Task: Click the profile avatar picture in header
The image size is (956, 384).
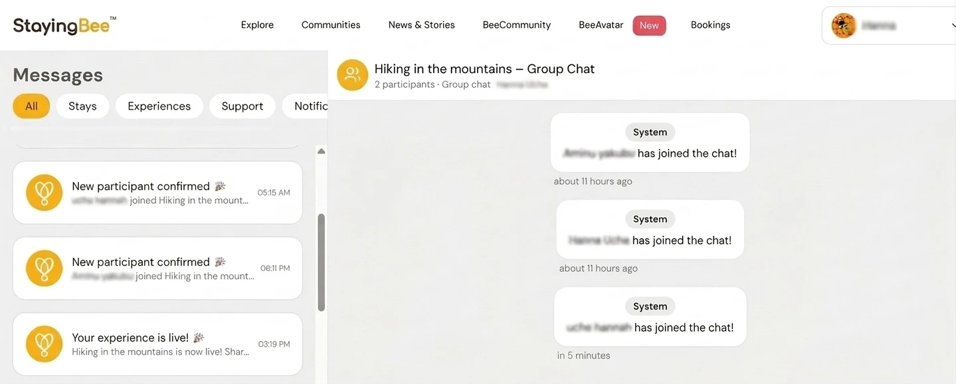Action: coord(844,26)
